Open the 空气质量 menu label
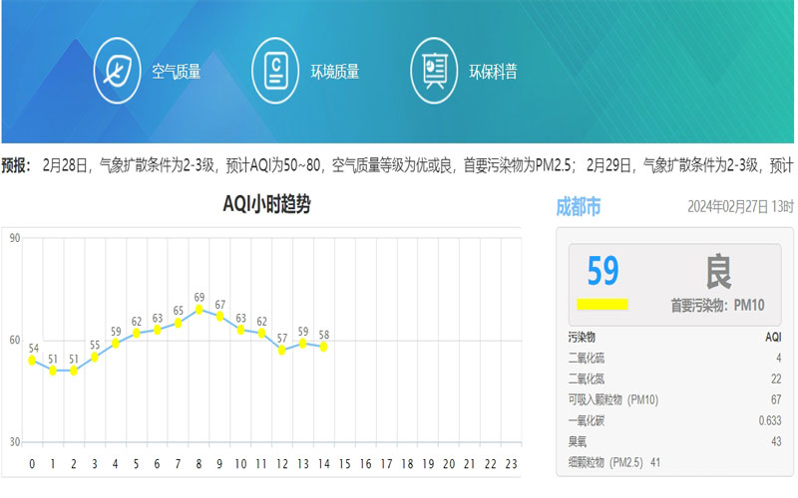 coord(177,72)
